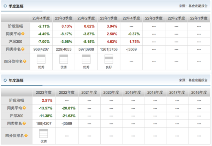Image resolution: width=212 pixels, height=146 pixels.
Task: Click help icon next to annual 四分位排名
Action: point(26,135)
